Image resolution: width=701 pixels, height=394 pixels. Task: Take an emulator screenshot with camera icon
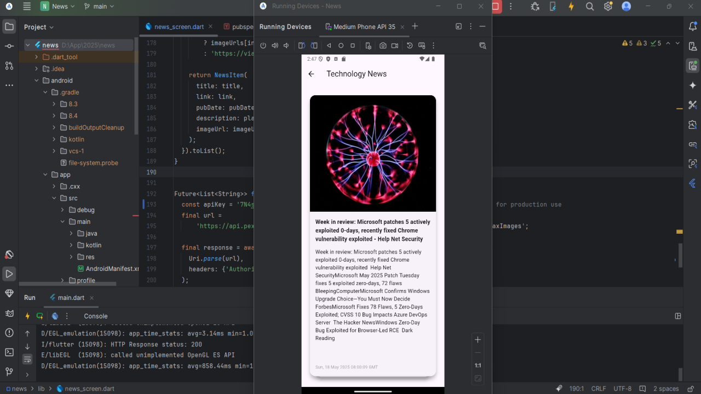tap(383, 46)
